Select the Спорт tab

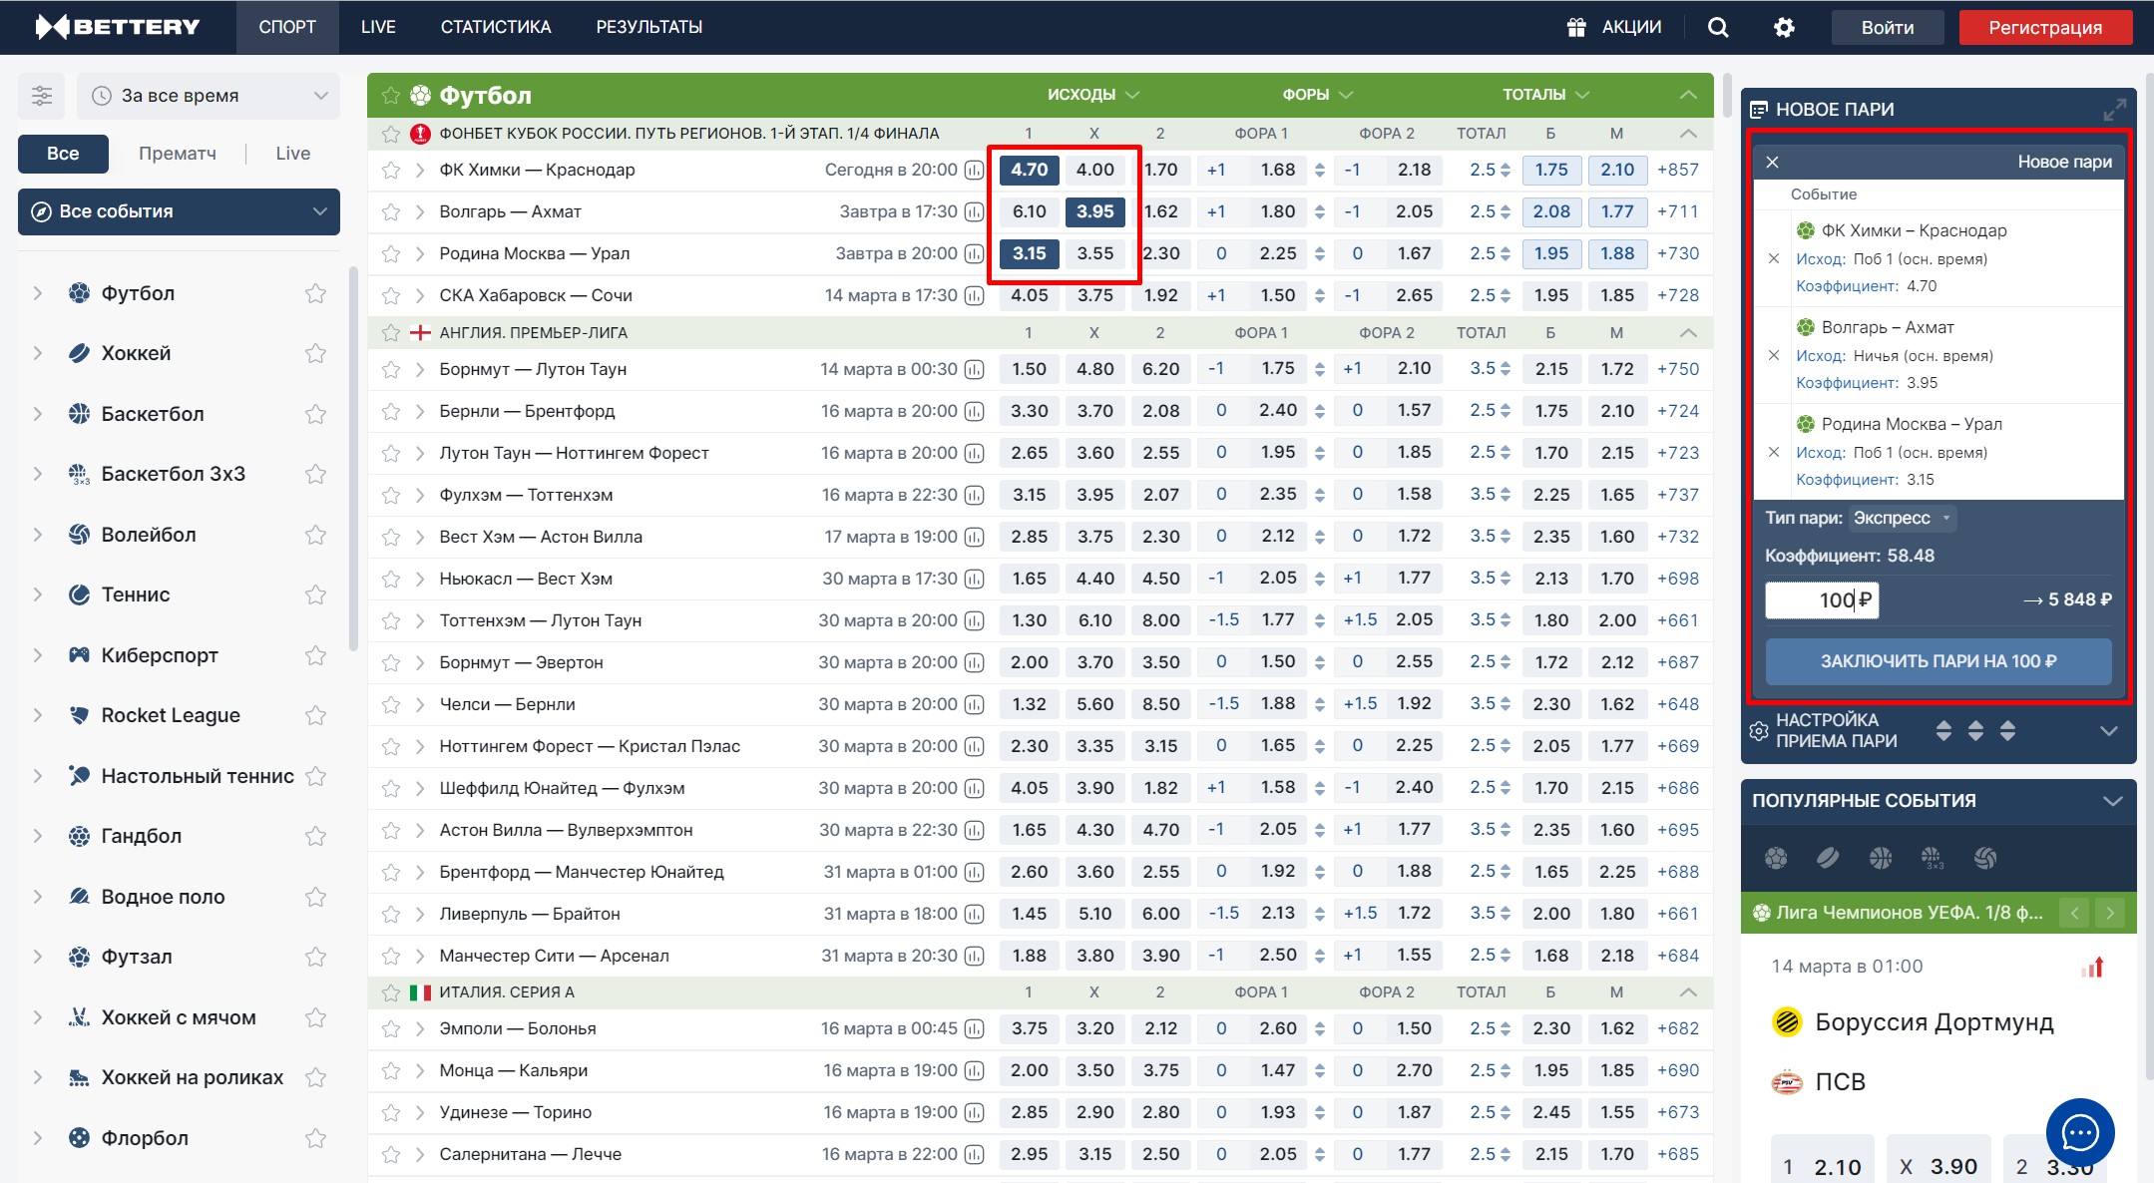(x=287, y=27)
